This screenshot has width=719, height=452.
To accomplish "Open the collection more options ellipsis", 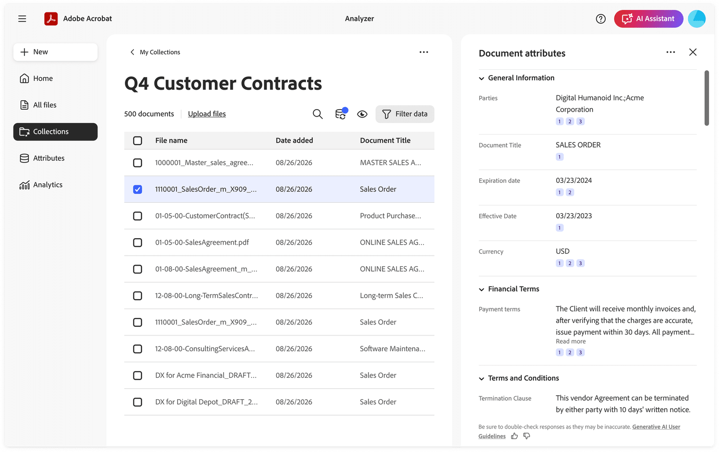I will coord(424,52).
